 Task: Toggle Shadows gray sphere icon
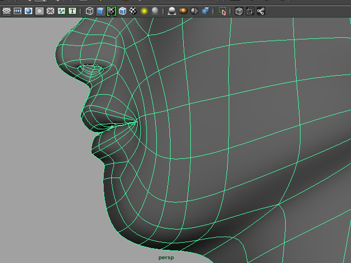[x=155, y=11]
